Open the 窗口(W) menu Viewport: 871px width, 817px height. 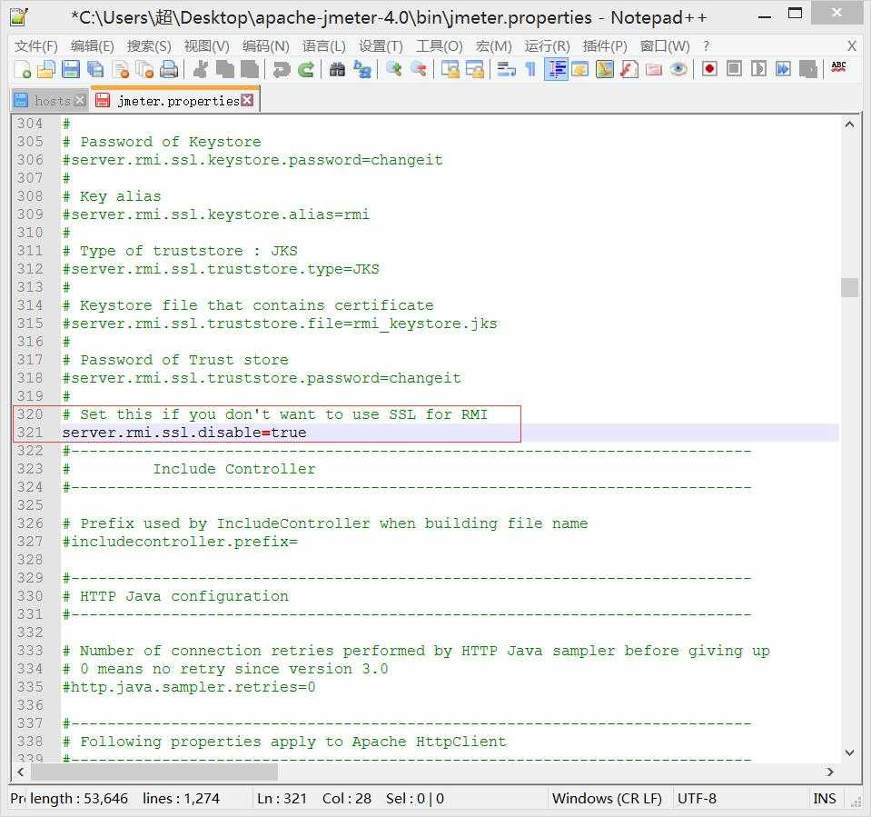click(x=665, y=46)
